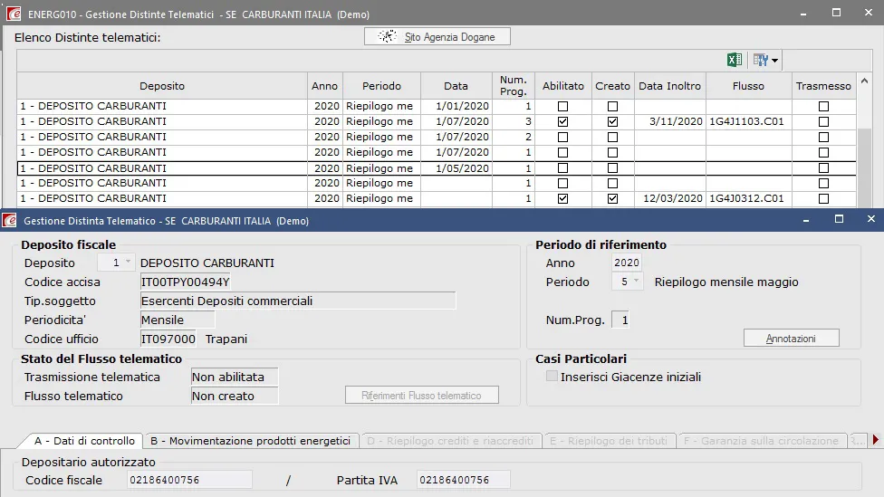Switch to the A - Dati di controllo tab

pyautogui.click(x=84, y=441)
